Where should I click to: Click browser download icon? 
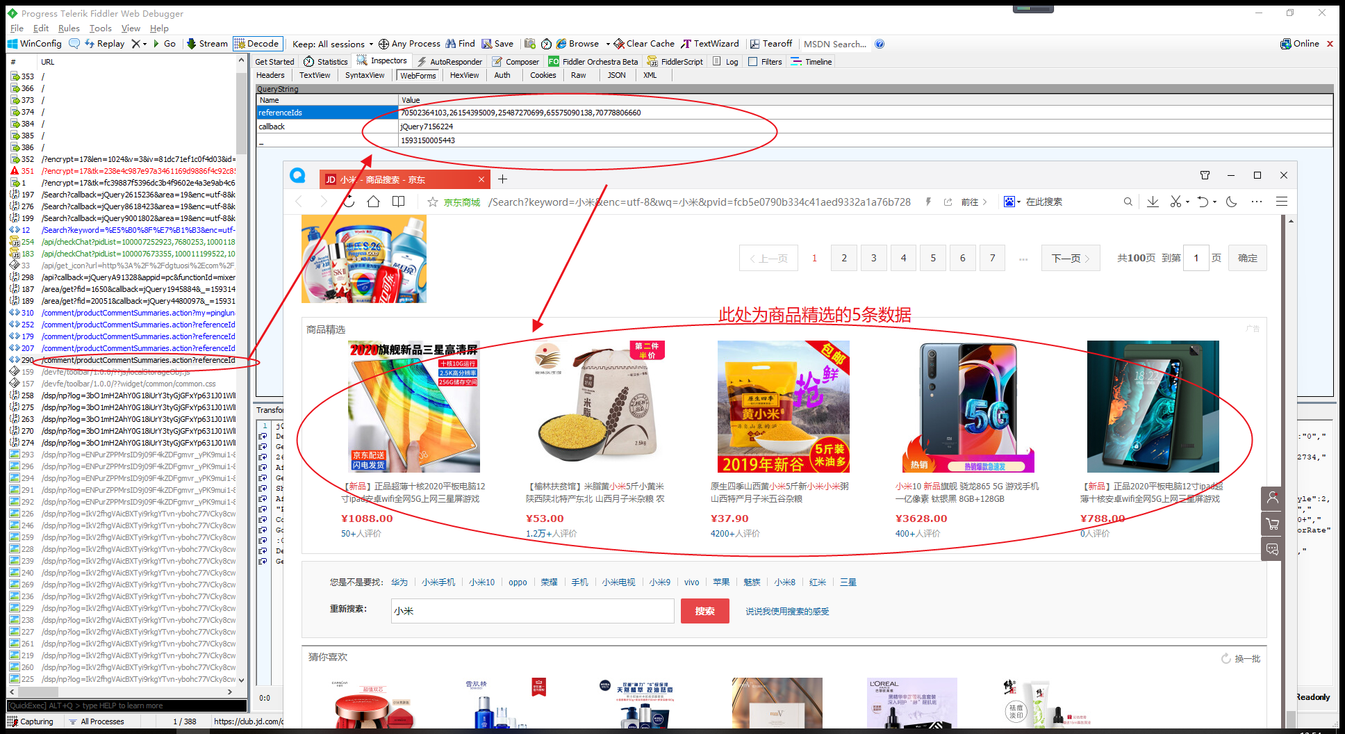[1153, 202]
